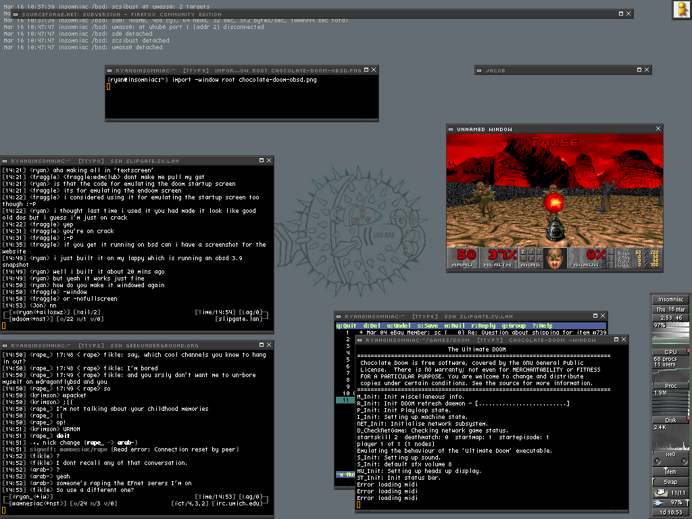Open window menu icon of Jacob window

[x=480, y=70]
